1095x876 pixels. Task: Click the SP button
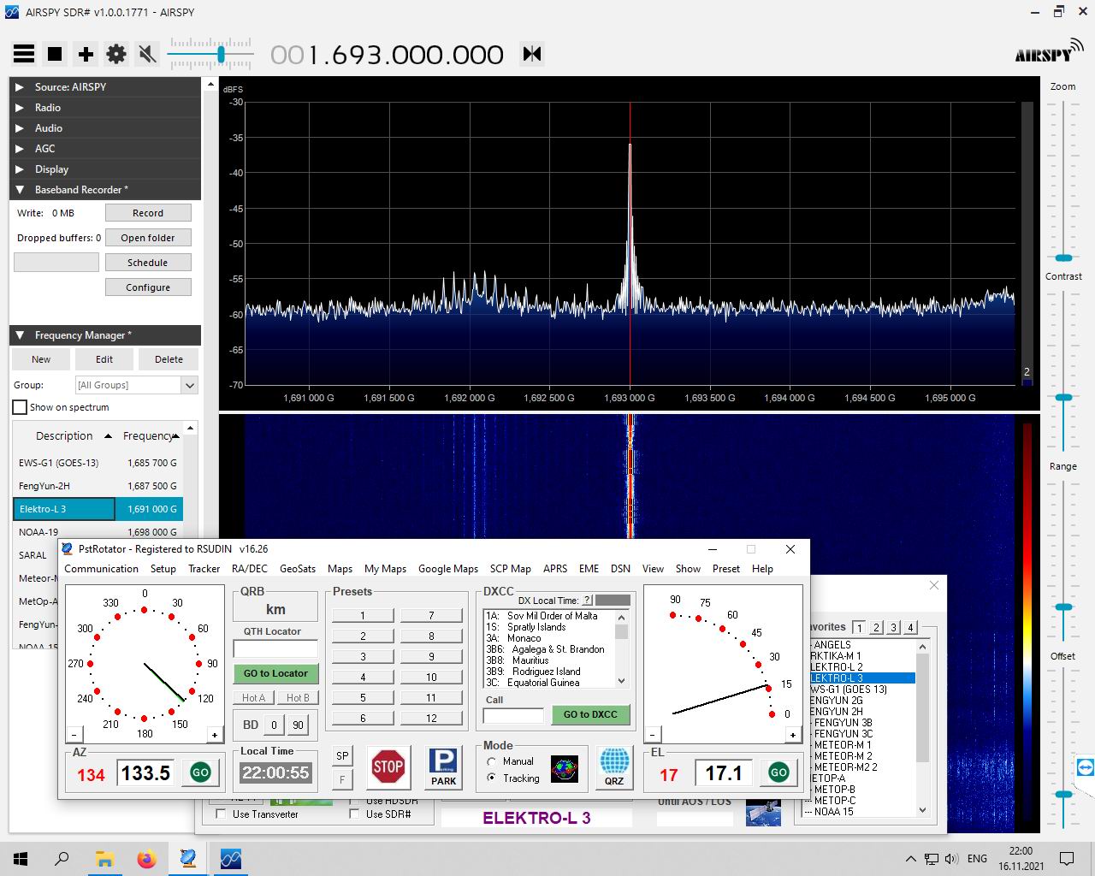click(342, 756)
